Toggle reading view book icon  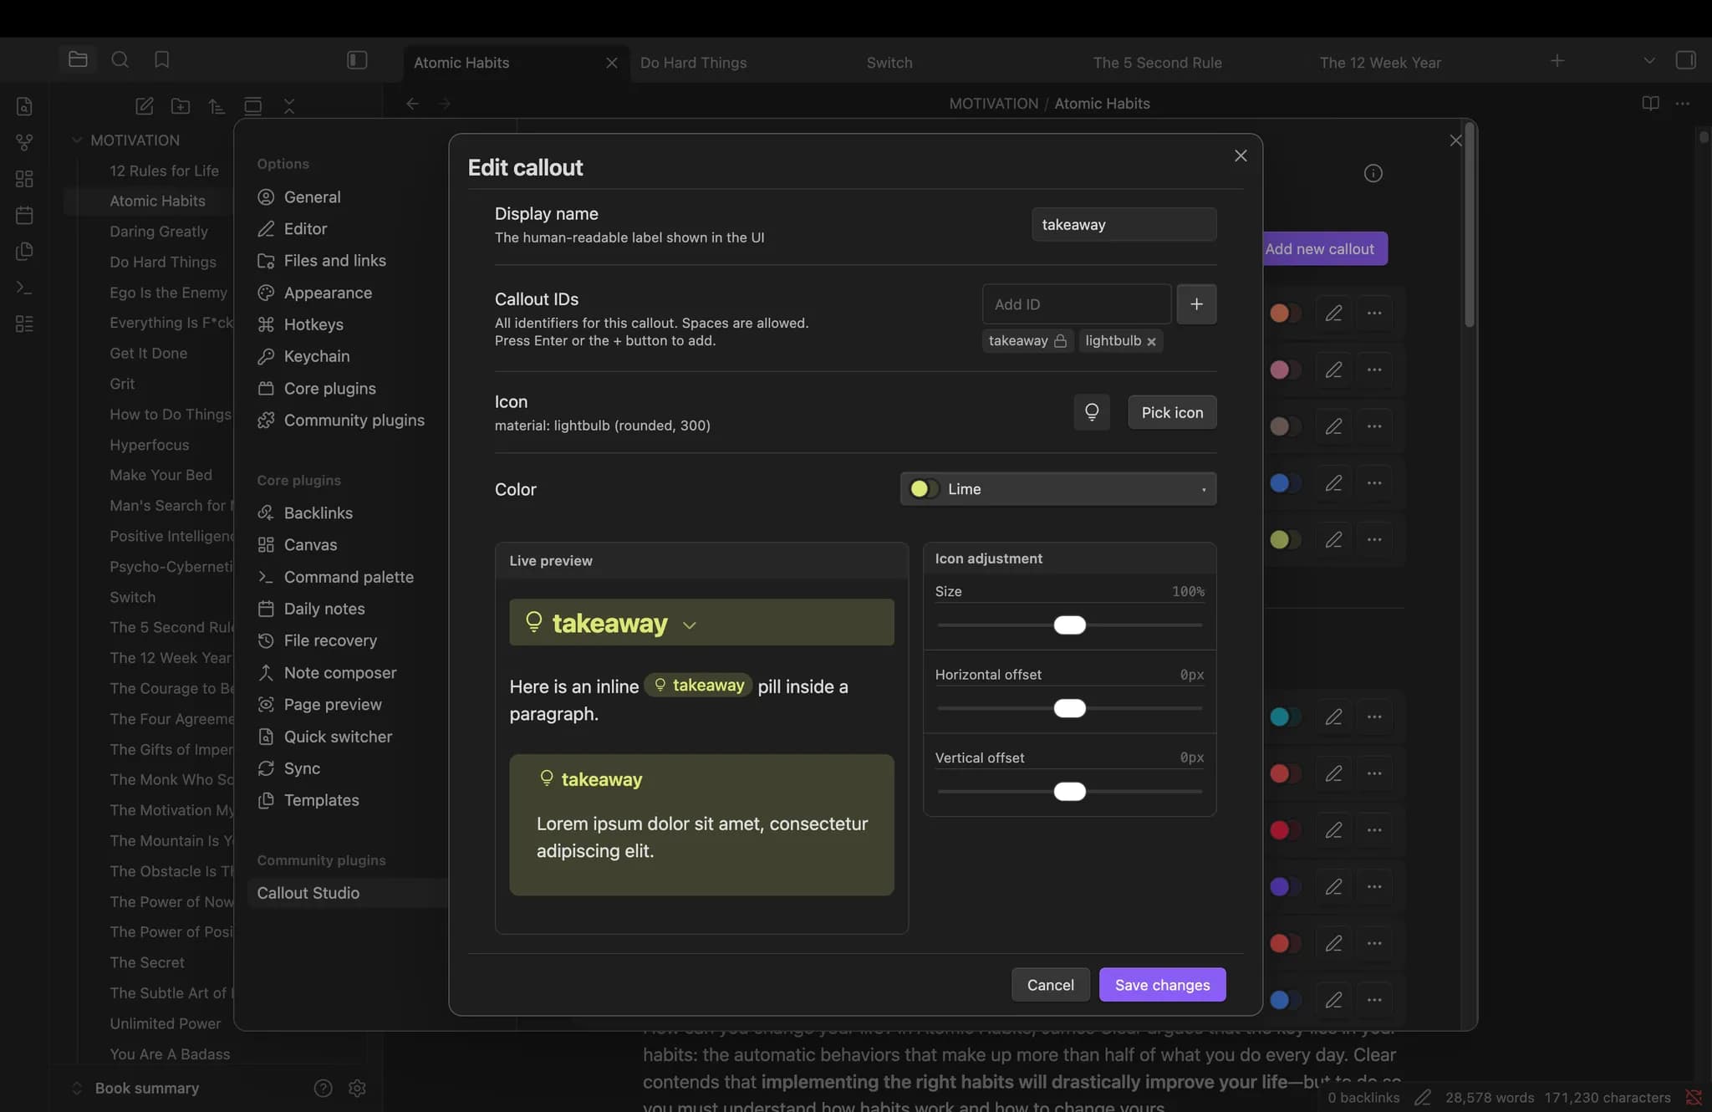click(1650, 104)
